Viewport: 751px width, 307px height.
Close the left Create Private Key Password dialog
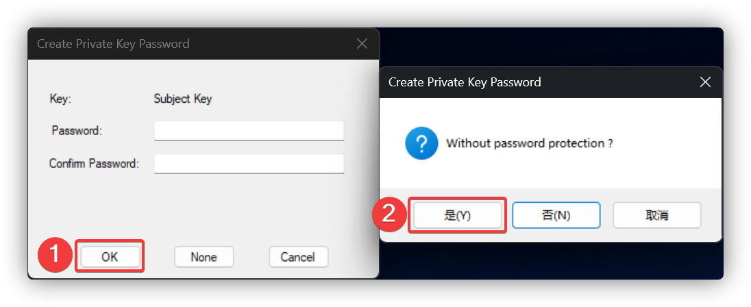pyautogui.click(x=362, y=44)
